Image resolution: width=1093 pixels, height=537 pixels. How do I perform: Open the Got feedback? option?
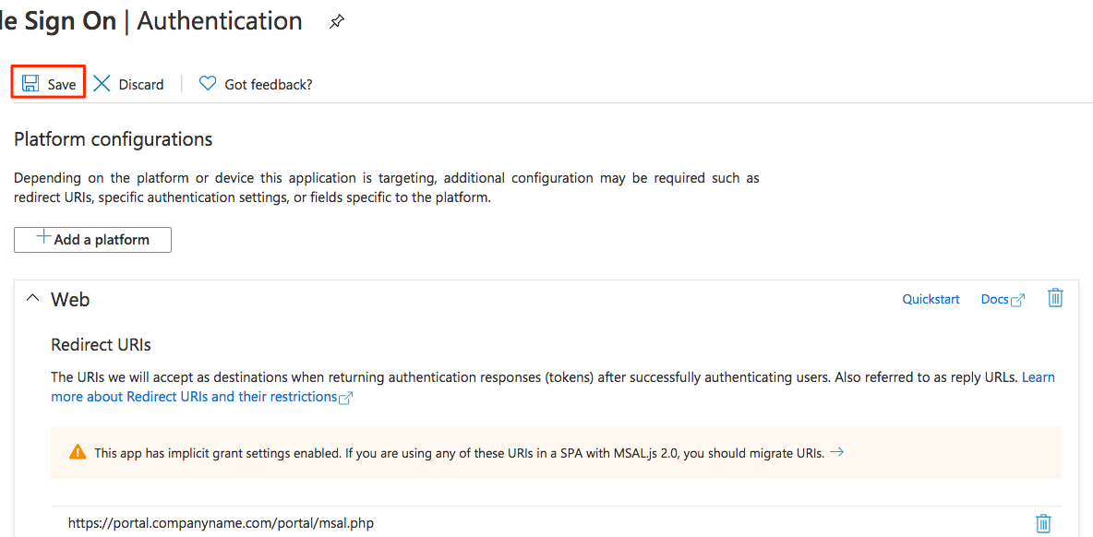pos(269,85)
